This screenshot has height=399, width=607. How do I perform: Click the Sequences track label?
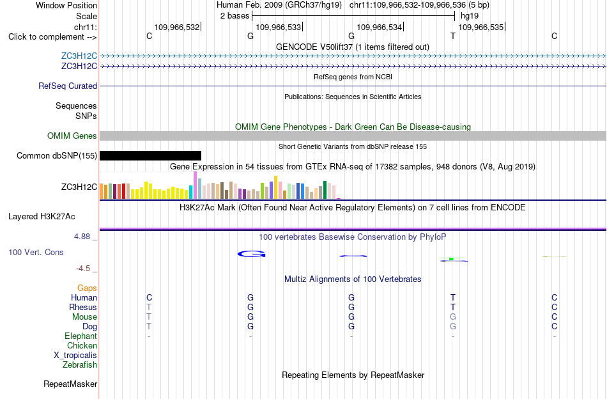(76, 106)
